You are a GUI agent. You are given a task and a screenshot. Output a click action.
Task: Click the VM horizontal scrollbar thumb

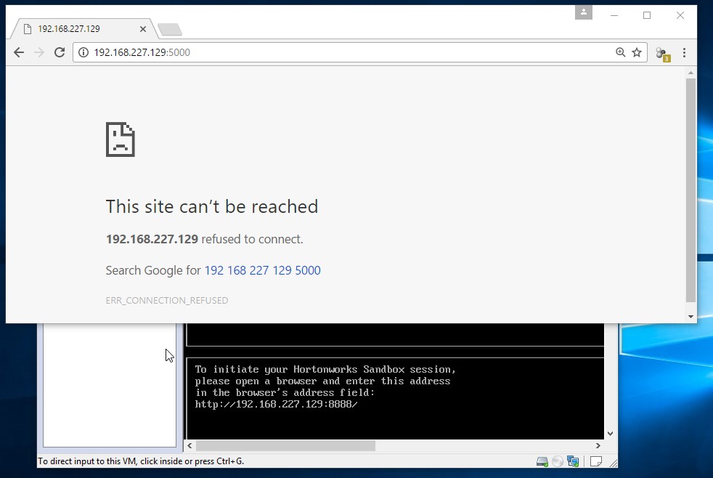tap(285, 446)
